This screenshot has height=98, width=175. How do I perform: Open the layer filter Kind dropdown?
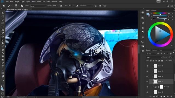point(151,54)
